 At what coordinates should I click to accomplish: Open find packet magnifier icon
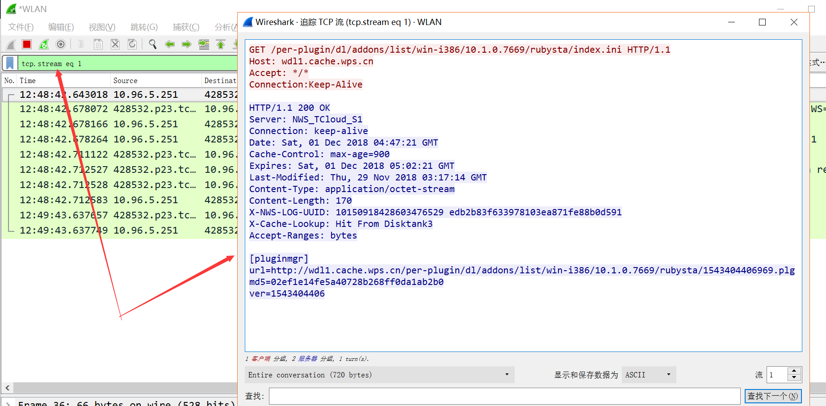point(153,44)
